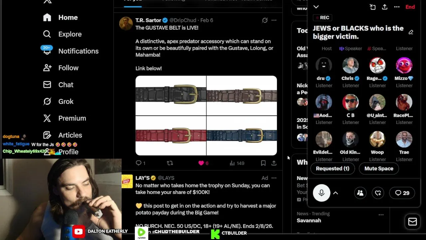End the Space
This screenshot has height=240, width=426.
click(410, 7)
